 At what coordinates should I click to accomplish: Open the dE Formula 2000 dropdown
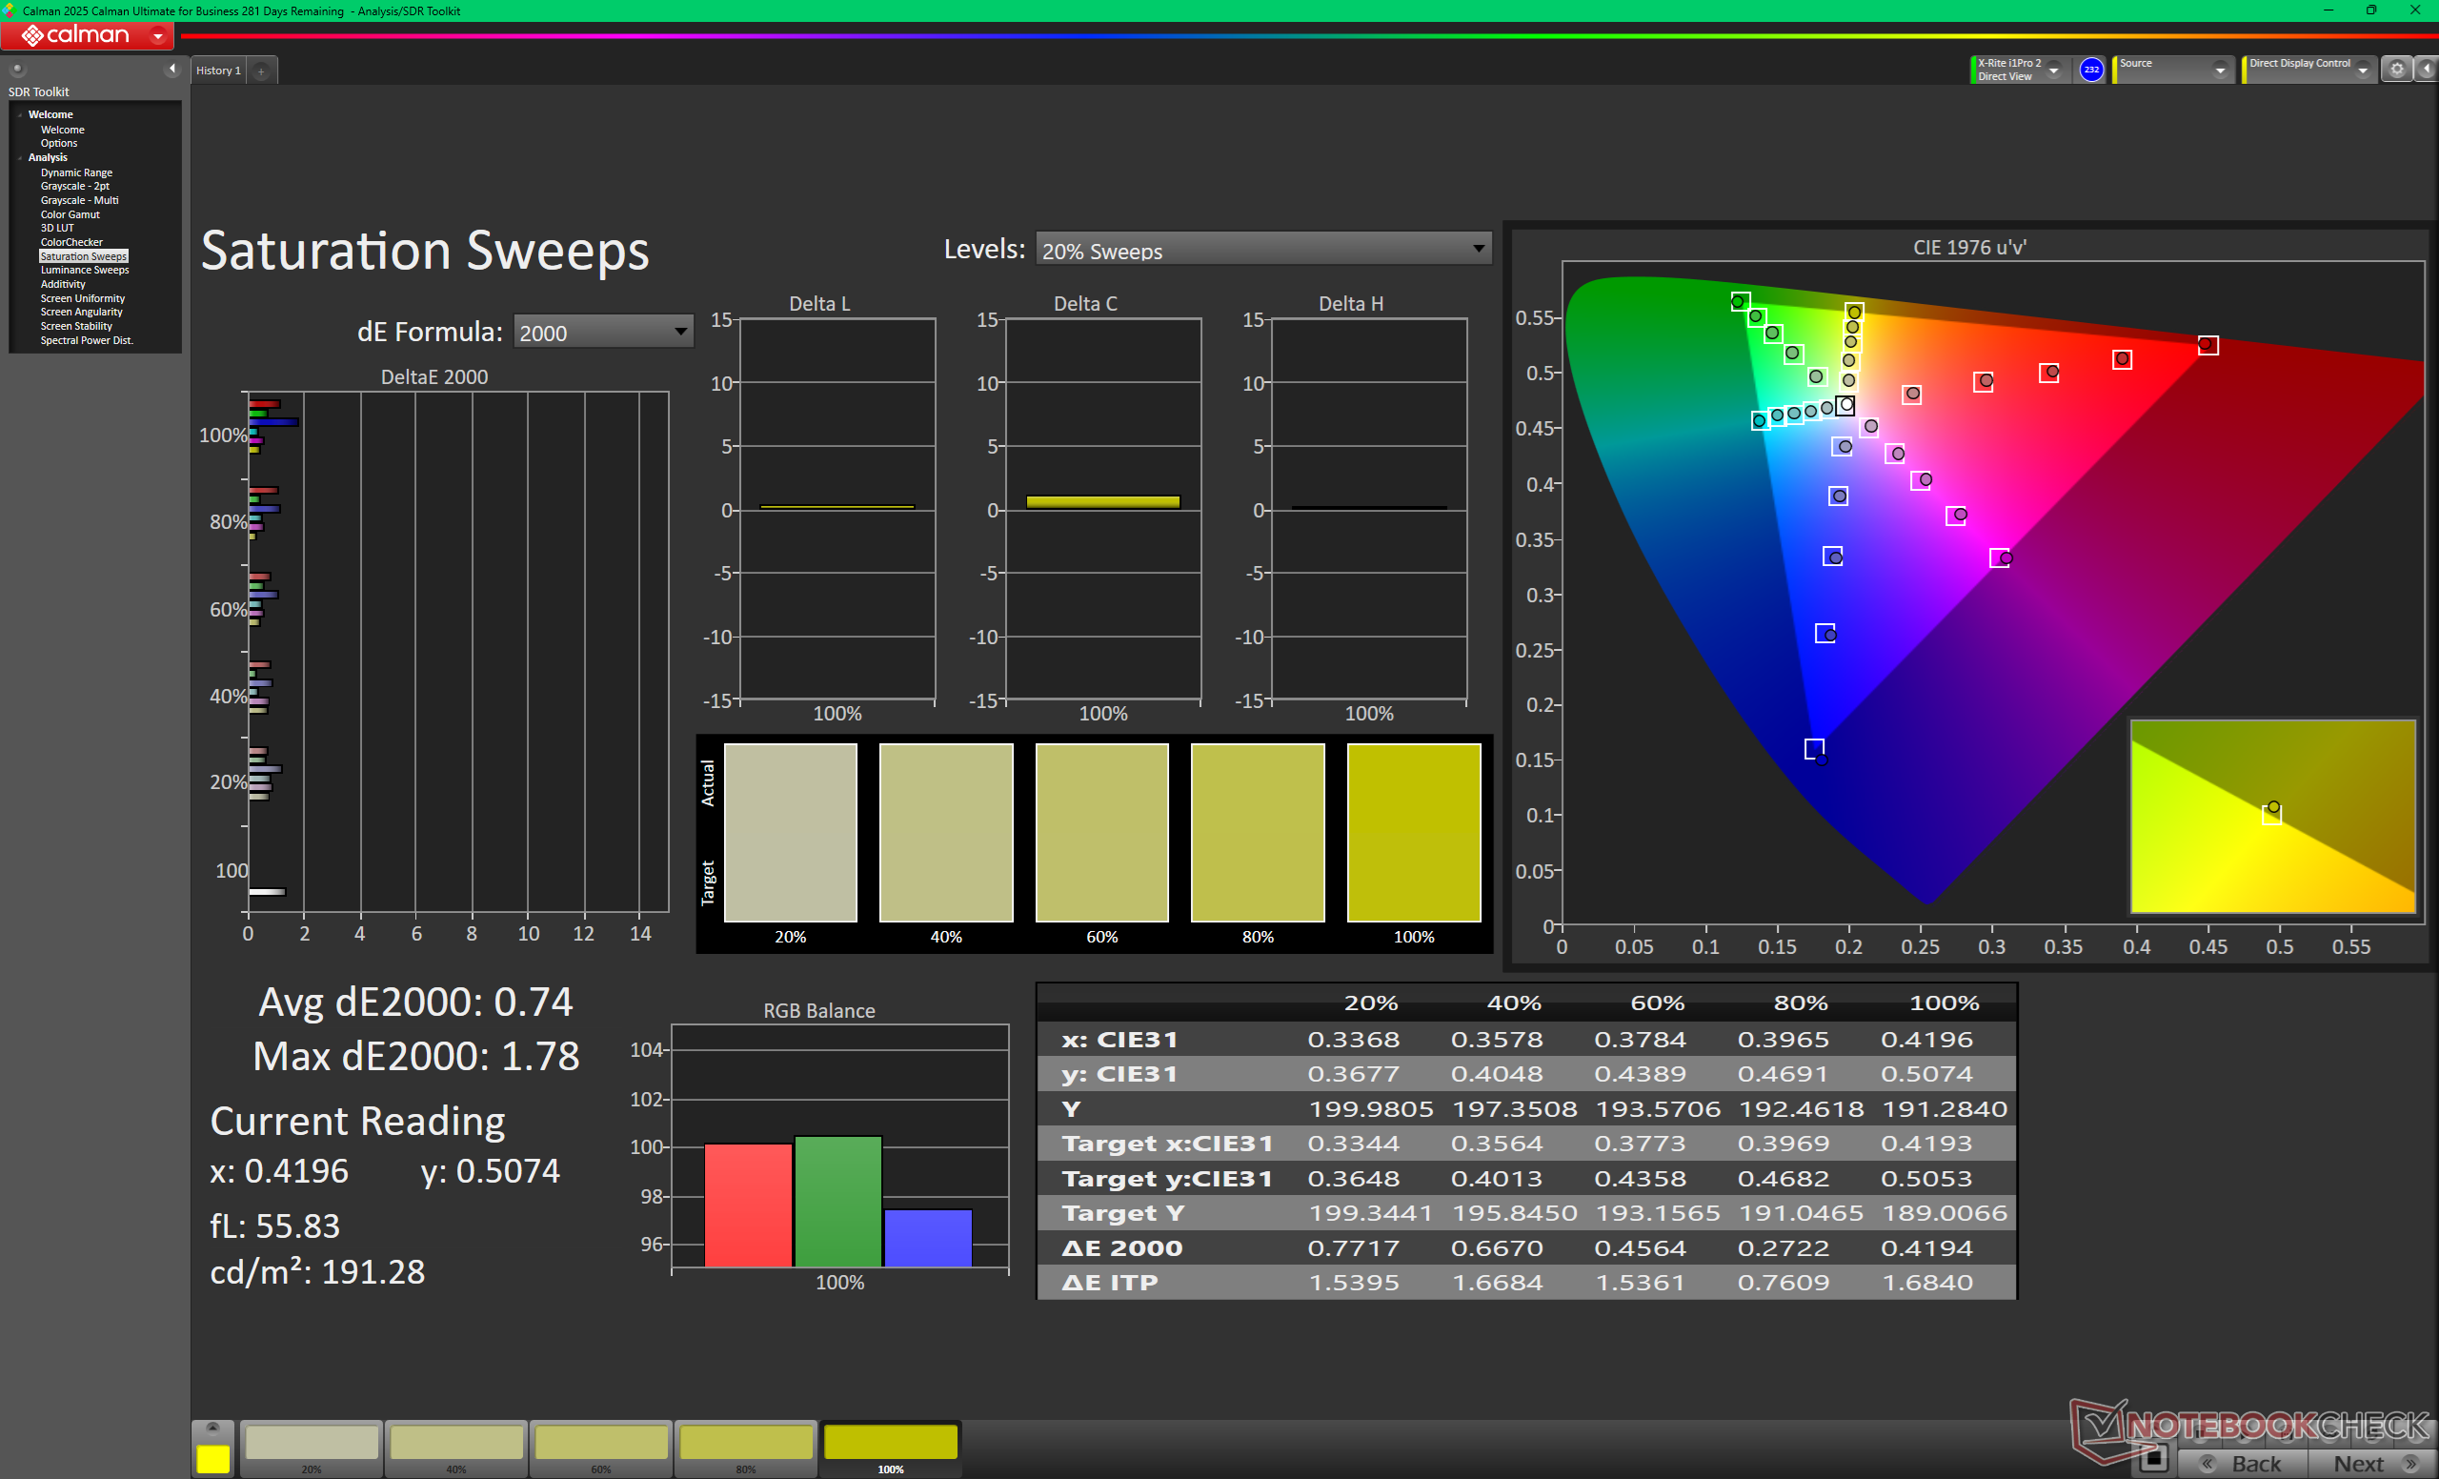click(x=603, y=333)
